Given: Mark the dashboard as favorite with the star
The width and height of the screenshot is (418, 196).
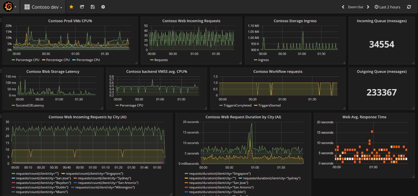Looking at the screenshot, I should click(x=71, y=7).
